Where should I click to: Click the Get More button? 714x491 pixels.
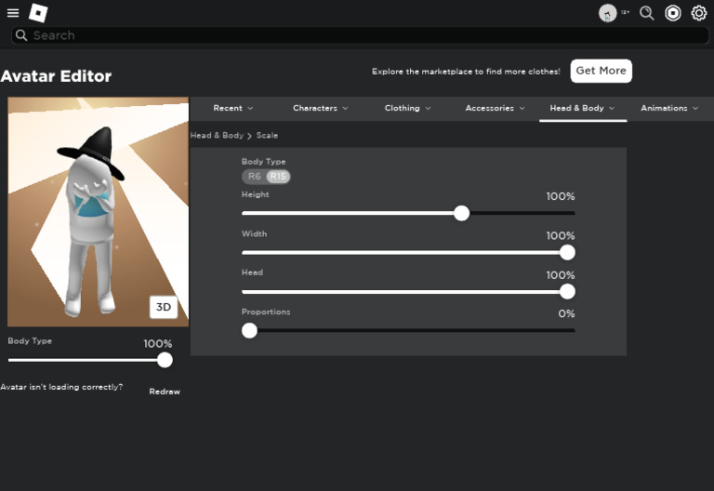click(601, 71)
